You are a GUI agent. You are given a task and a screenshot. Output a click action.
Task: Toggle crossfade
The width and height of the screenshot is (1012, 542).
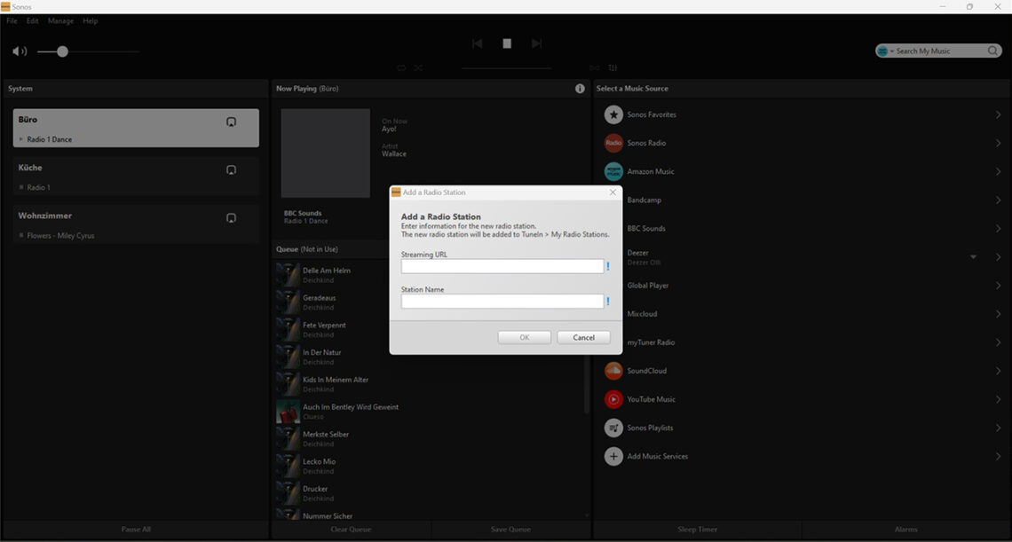595,67
